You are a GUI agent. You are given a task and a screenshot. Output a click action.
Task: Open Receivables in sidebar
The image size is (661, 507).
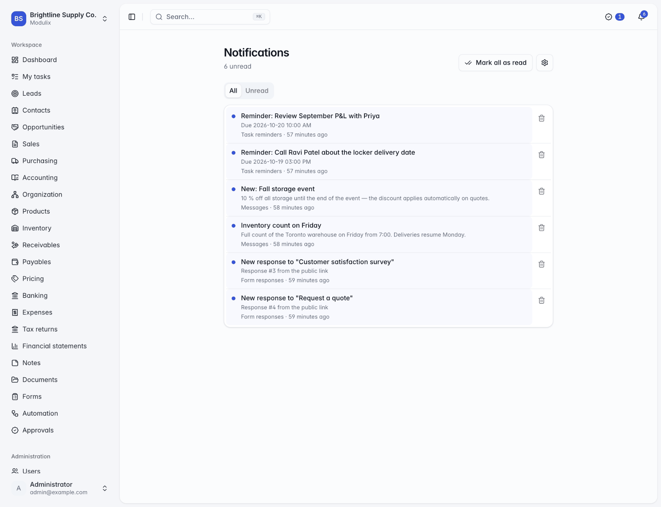pos(59,245)
